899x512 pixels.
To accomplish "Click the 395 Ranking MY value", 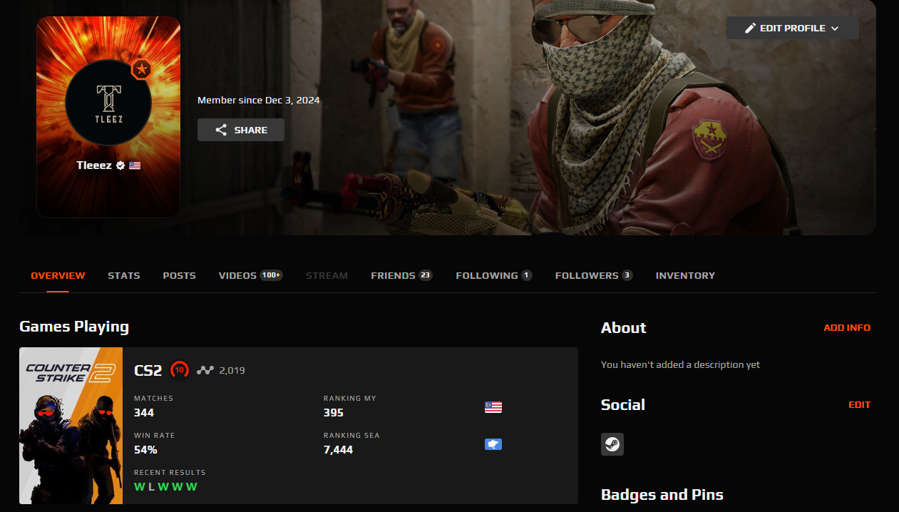I will pos(334,413).
